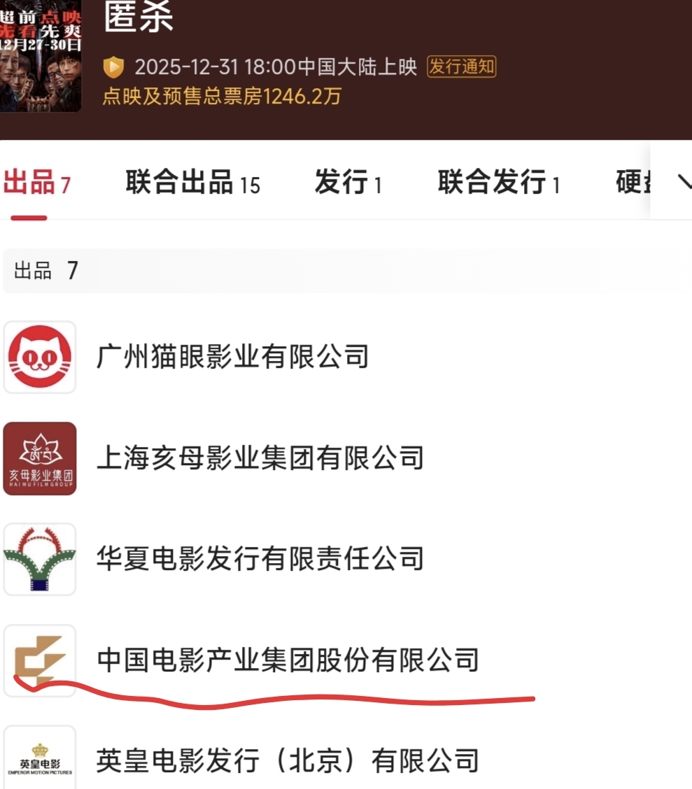The width and height of the screenshot is (692, 789).
Task: Open 华夏电影发行有限责任公司 entry
Action: pyautogui.click(x=260, y=559)
